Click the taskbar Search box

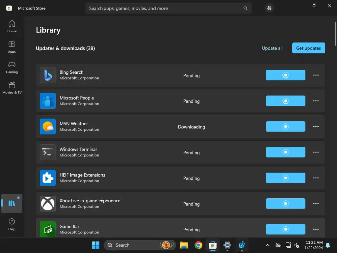(140, 245)
